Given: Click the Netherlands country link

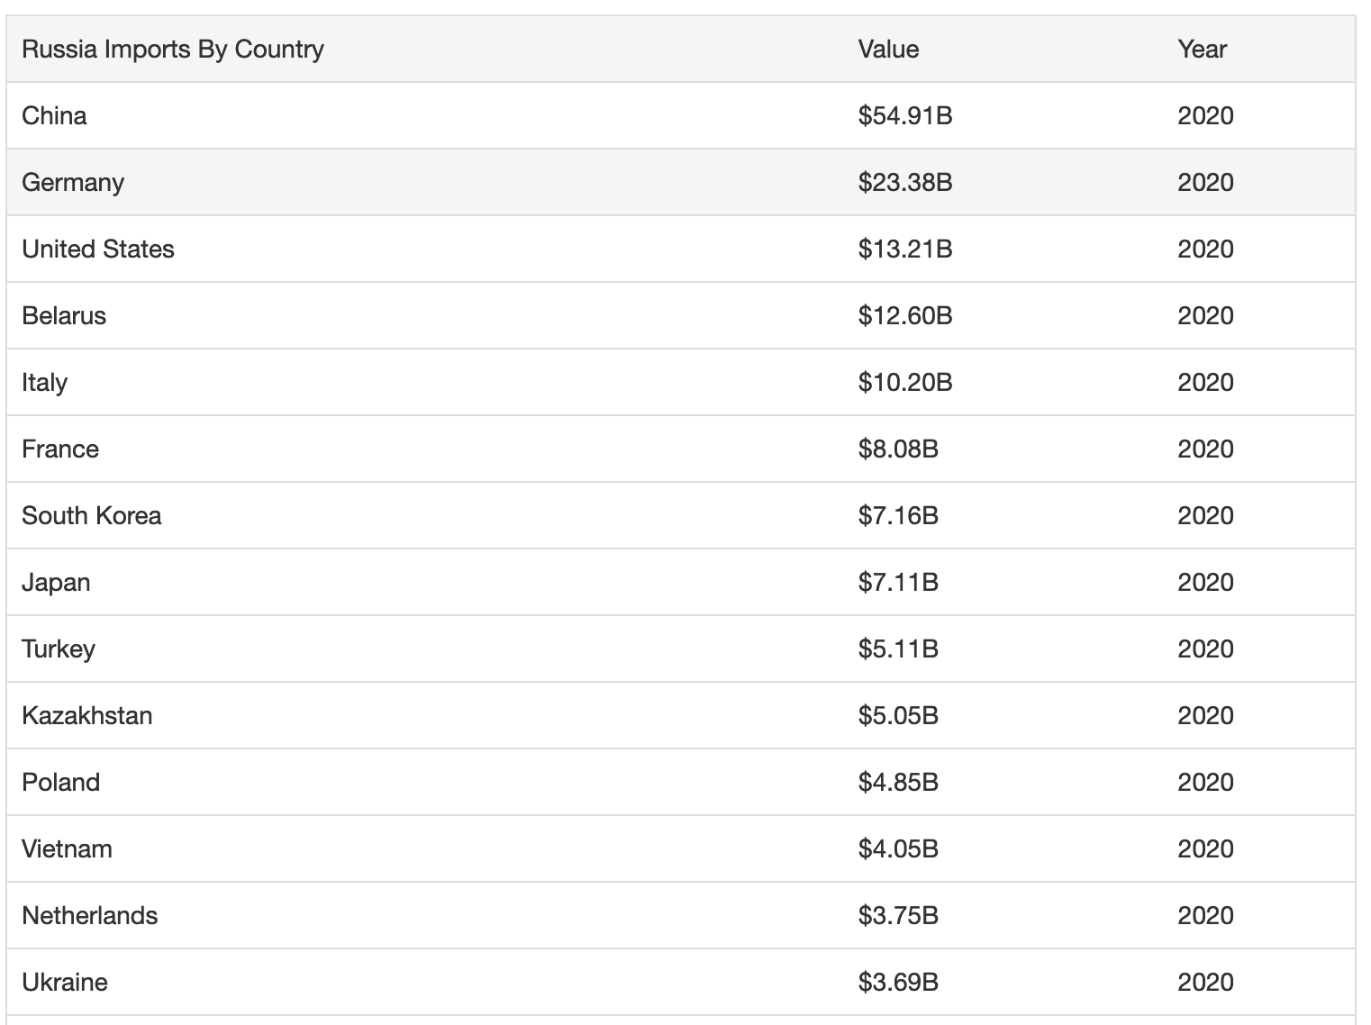Looking at the screenshot, I should [x=90, y=916].
